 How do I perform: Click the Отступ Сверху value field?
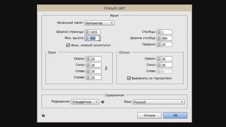click(166, 59)
